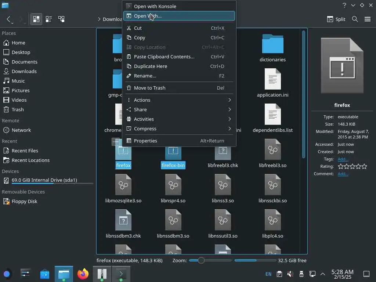Choose Open With... entry

coord(179,16)
